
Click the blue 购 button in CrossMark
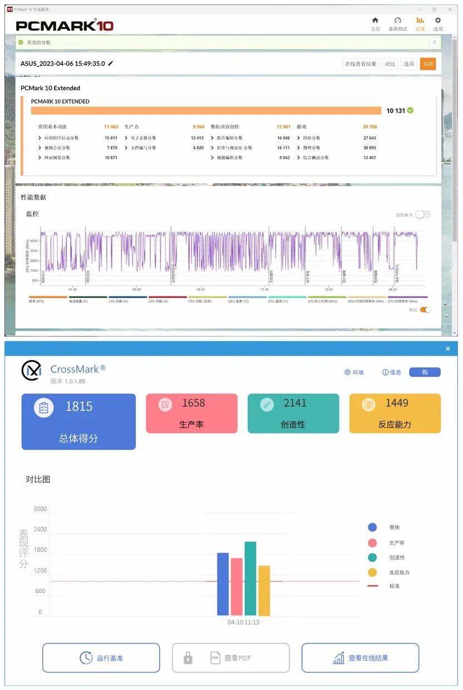425,372
